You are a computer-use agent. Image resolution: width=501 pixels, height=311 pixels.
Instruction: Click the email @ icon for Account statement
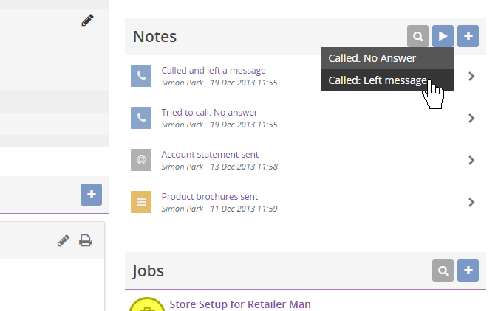point(141,160)
